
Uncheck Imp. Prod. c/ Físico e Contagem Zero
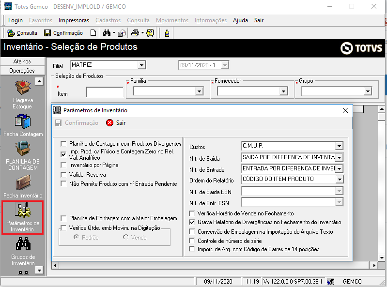pos(63,154)
